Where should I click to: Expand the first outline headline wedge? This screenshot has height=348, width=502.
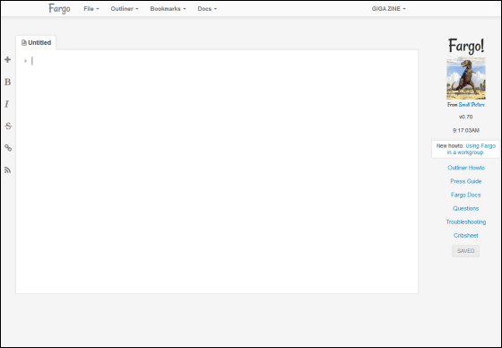click(25, 61)
